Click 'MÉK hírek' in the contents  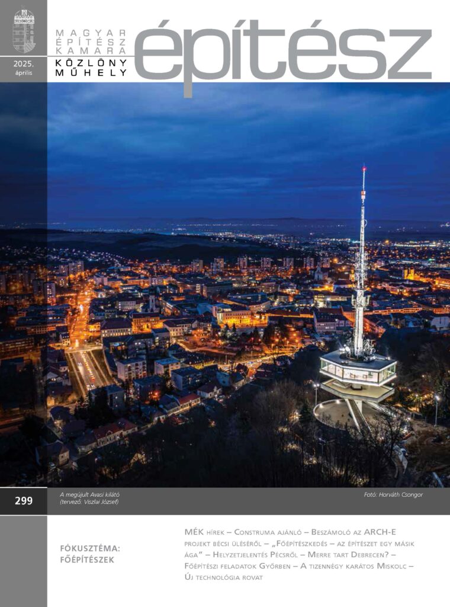coord(204,532)
